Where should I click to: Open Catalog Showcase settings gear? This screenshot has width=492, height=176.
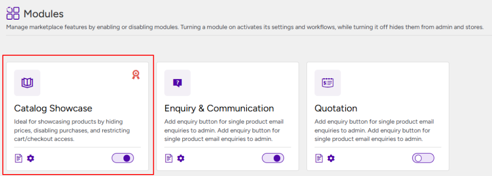point(30,158)
